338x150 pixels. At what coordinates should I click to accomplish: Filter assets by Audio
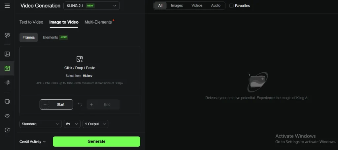(x=216, y=6)
